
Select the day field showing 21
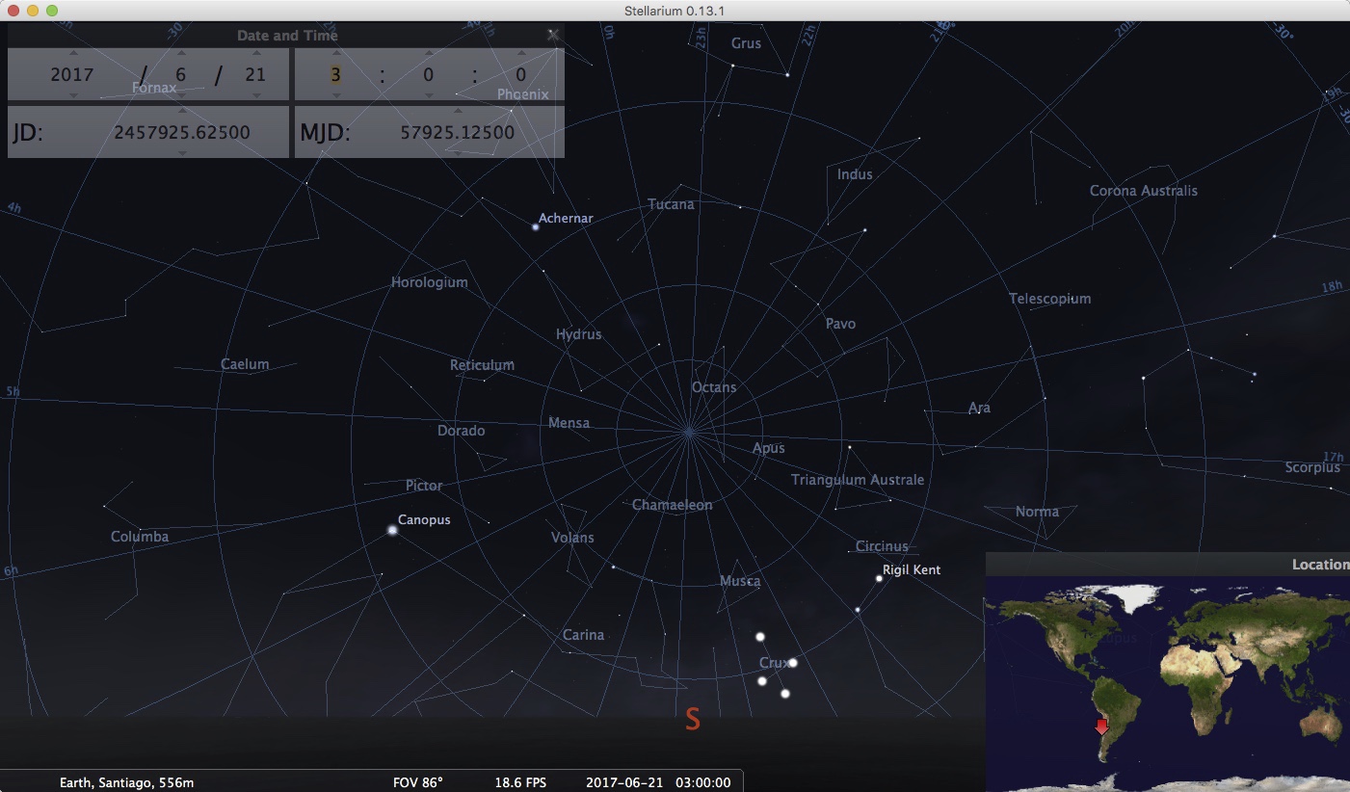pos(256,74)
